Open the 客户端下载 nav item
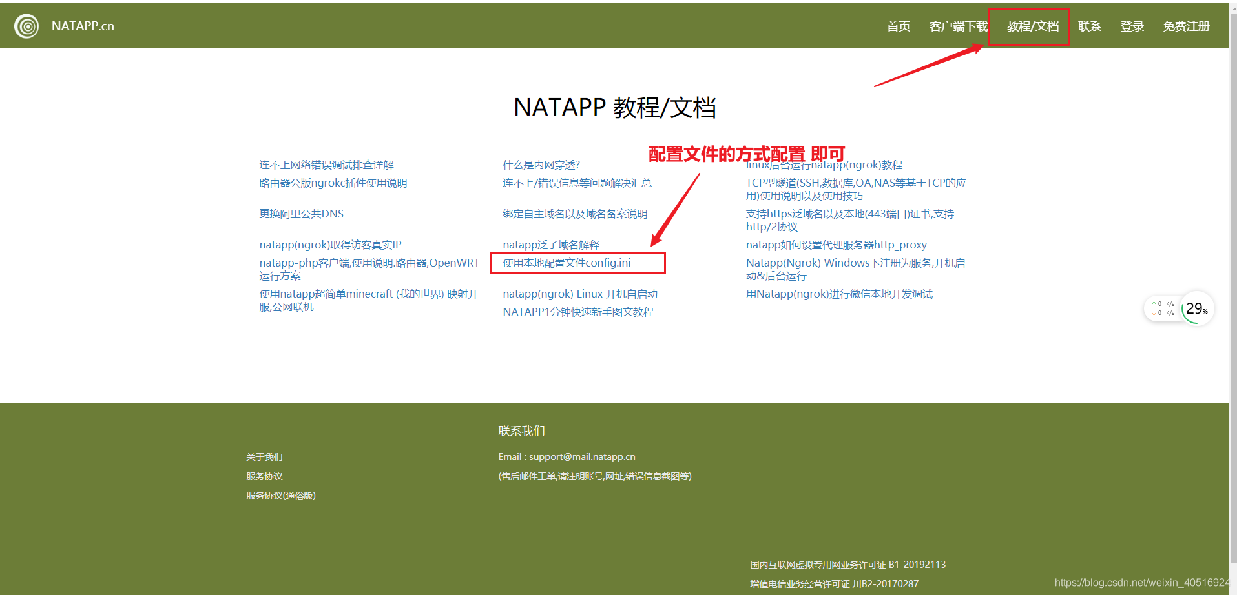 (959, 26)
